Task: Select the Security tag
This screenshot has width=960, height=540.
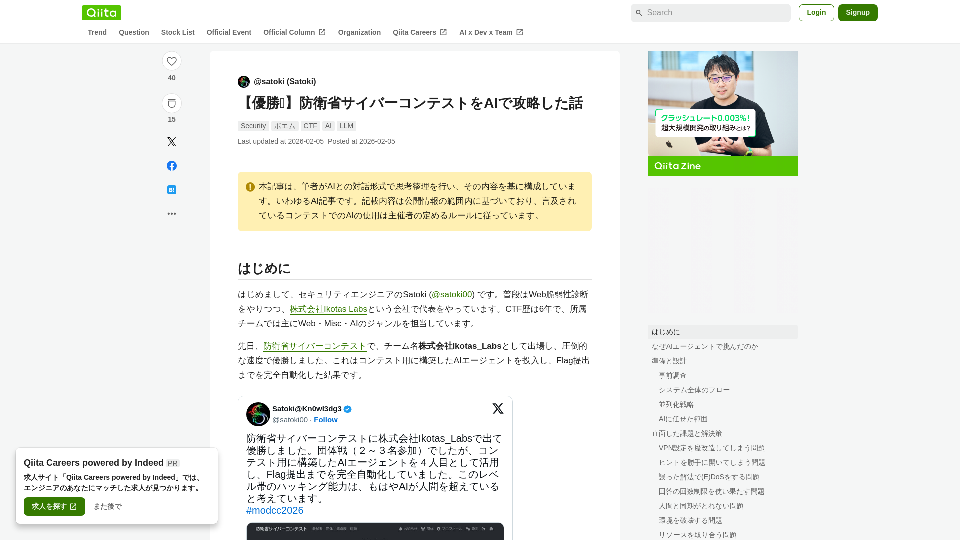Action: tap(253, 126)
